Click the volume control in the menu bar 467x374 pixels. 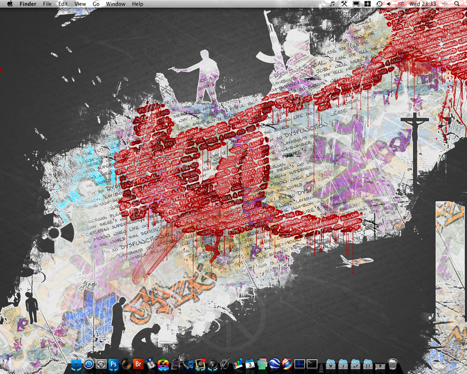(x=389, y=4)
